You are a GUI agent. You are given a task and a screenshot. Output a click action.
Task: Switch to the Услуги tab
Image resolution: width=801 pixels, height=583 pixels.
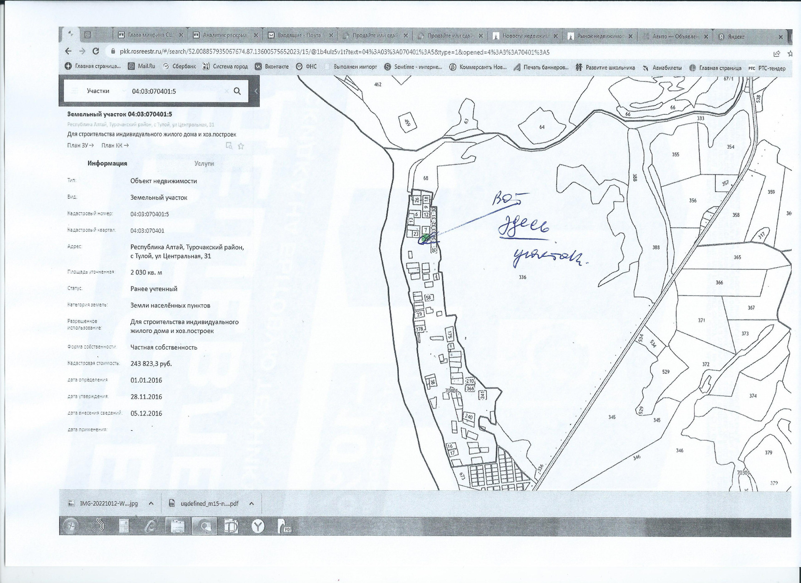204,163
